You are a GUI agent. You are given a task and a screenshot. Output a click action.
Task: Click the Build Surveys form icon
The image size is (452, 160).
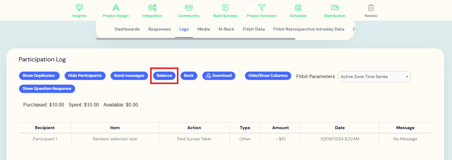click(x=225, y=8)
